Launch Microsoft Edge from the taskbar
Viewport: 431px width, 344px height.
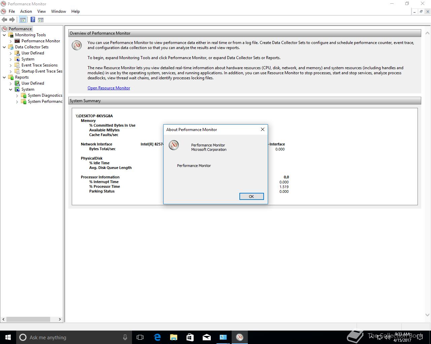point(157,337)
